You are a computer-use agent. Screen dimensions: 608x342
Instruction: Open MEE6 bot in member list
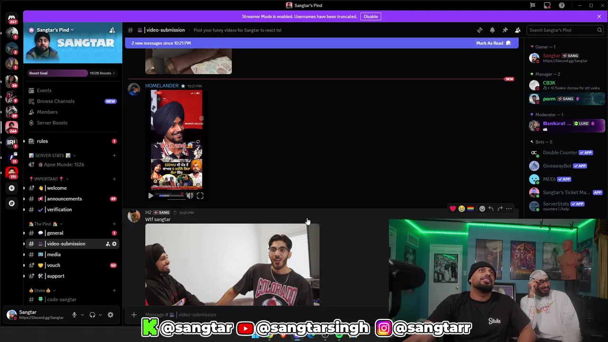tap(565, 179)
